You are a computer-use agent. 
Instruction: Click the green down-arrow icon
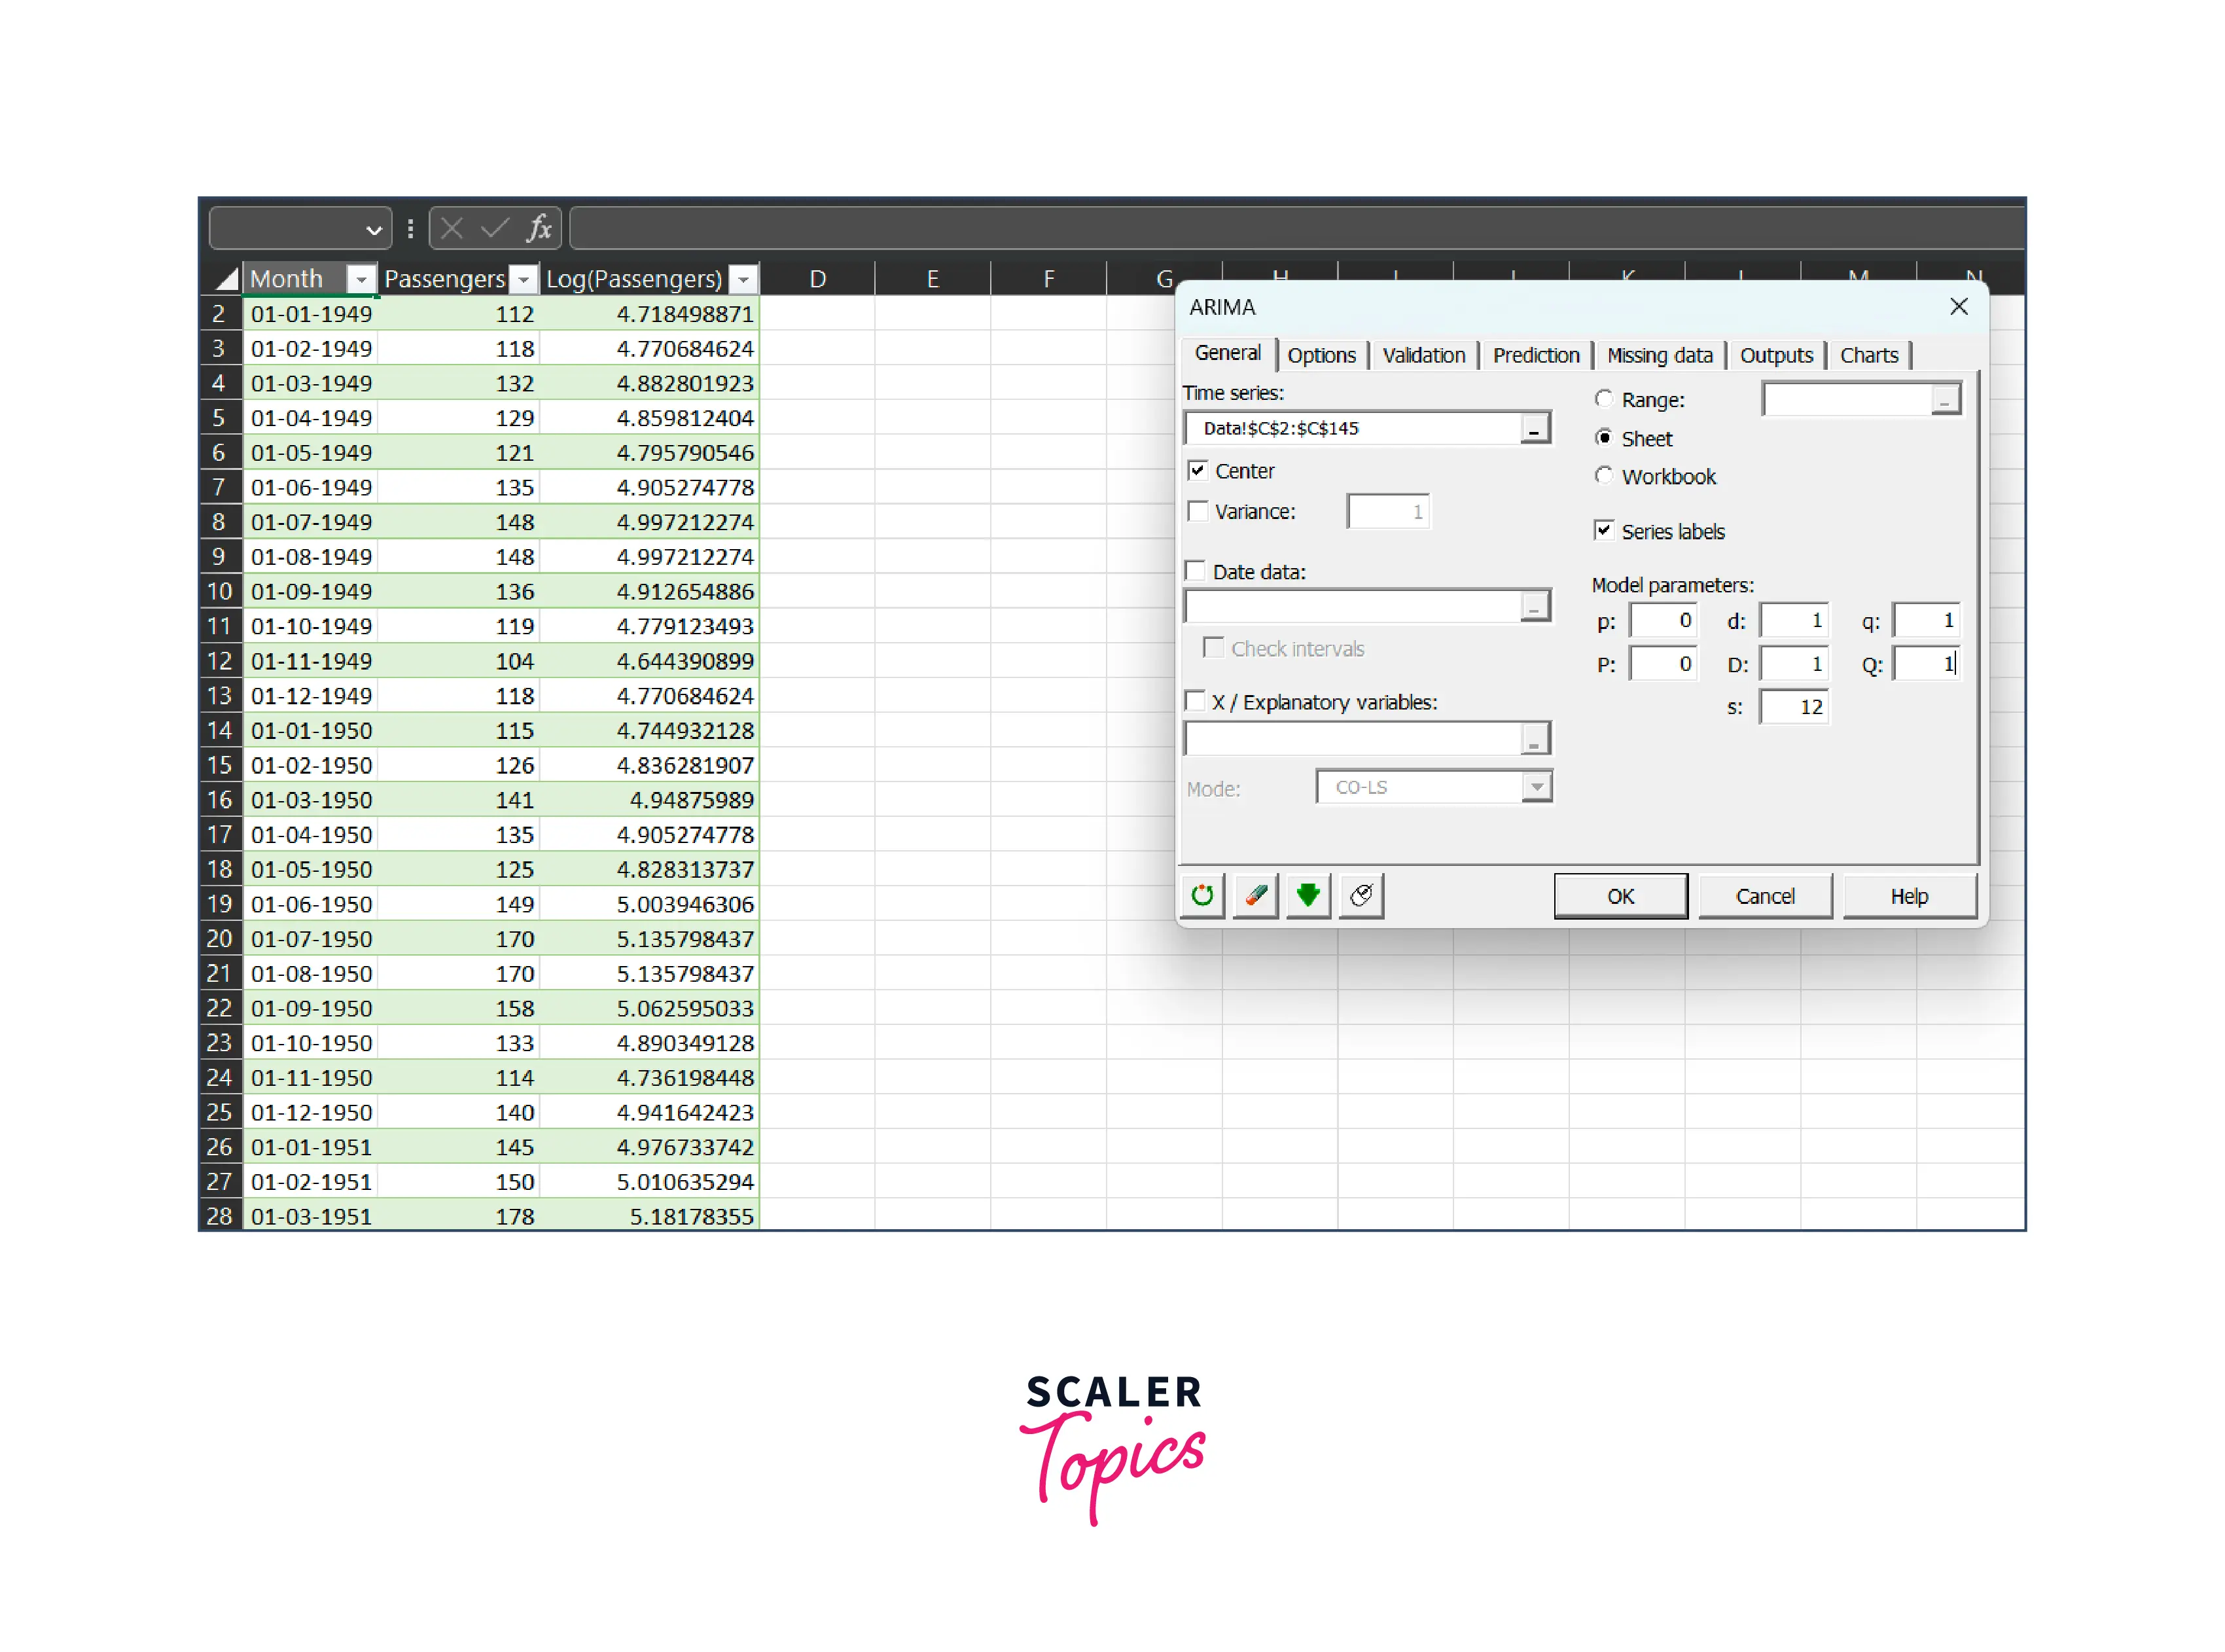click(x=1308, y=895)
